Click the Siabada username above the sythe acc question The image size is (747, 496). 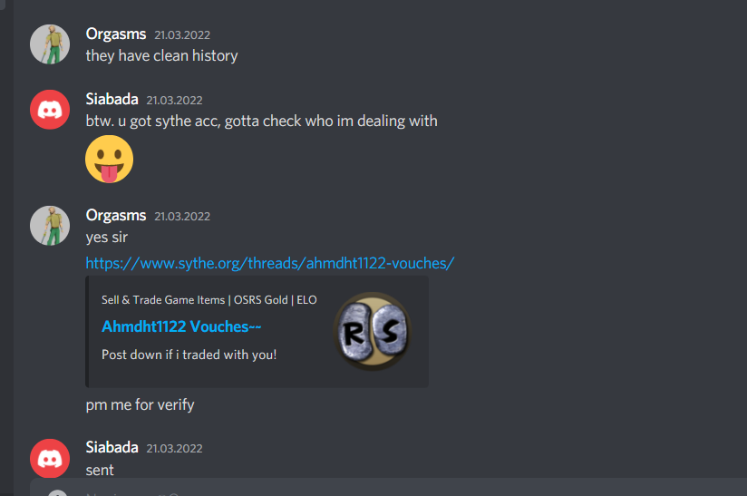[112, 99]
